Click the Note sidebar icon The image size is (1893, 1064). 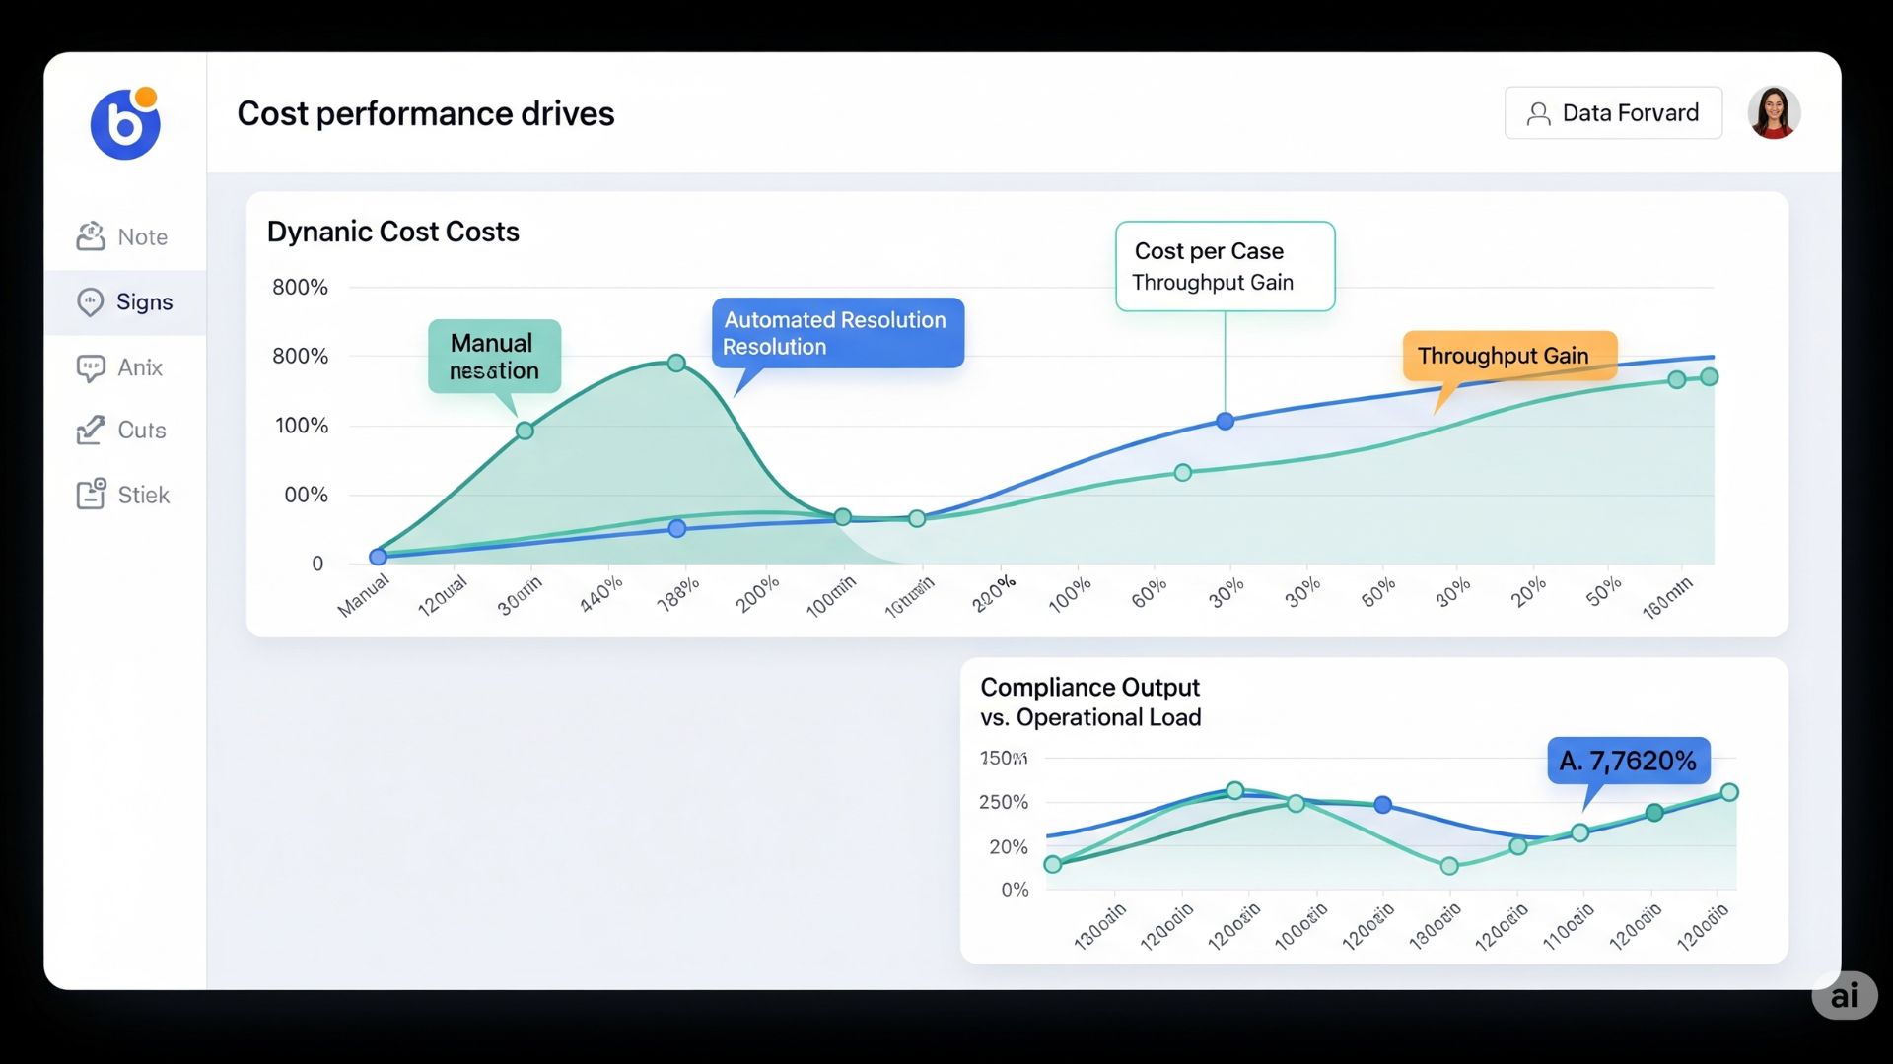91,236
